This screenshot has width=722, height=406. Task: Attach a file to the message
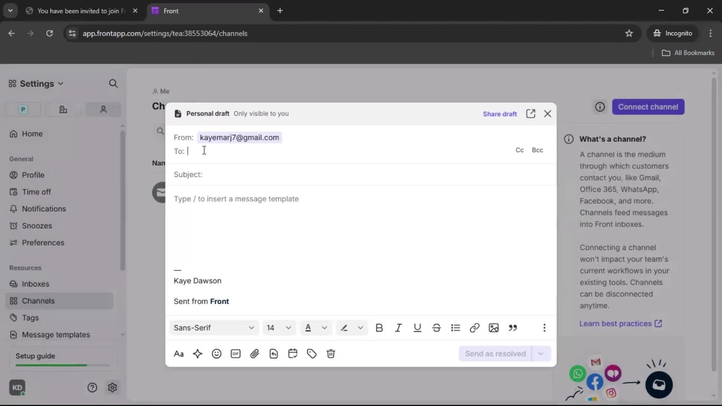click(255, 354)
